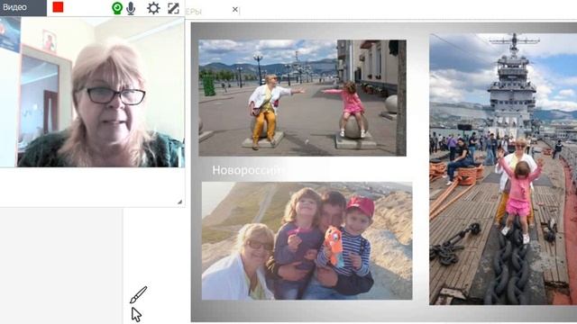Close the tab with the × button

[x=235, y=10]
